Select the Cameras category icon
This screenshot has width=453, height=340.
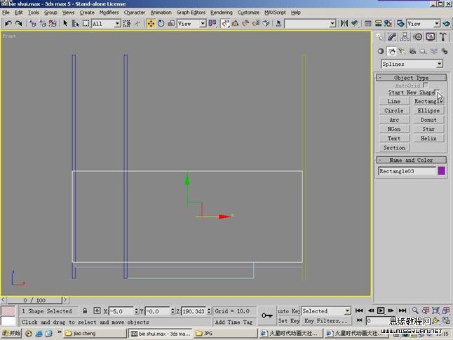[x=412, y=51]
